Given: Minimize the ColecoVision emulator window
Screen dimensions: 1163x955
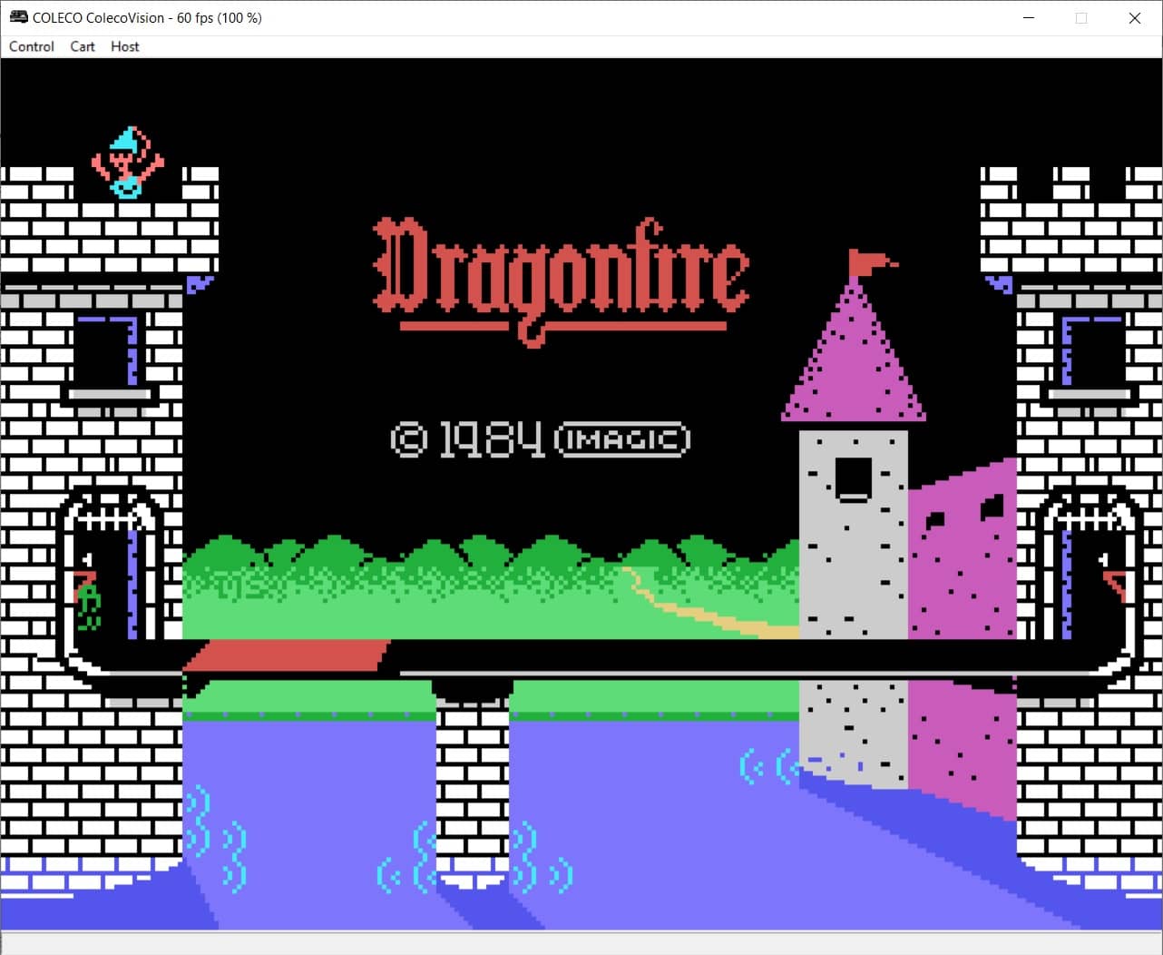Looking at the screenshot, I should [x=1029, y=18].
